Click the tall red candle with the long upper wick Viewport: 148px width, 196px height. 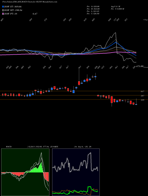[79, 83]
